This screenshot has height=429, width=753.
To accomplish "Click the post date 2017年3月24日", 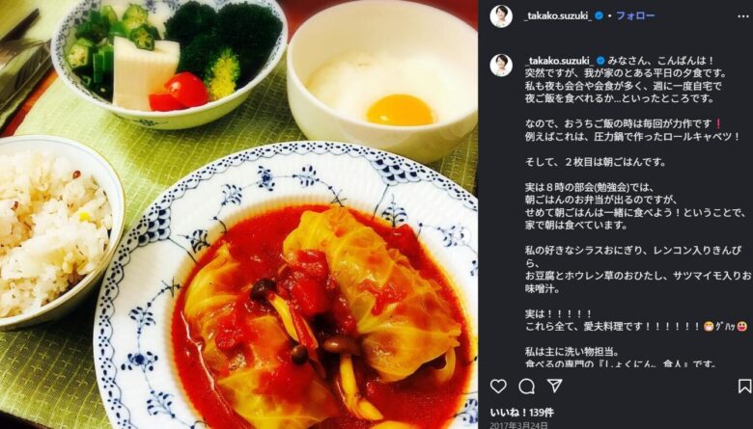I will point(518,425).
